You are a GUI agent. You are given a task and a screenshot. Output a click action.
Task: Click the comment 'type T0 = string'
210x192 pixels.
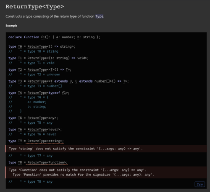pos(43,51)
